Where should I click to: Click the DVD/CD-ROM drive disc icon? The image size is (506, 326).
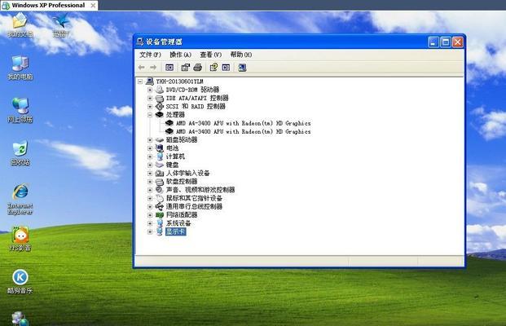click(160, 90)
